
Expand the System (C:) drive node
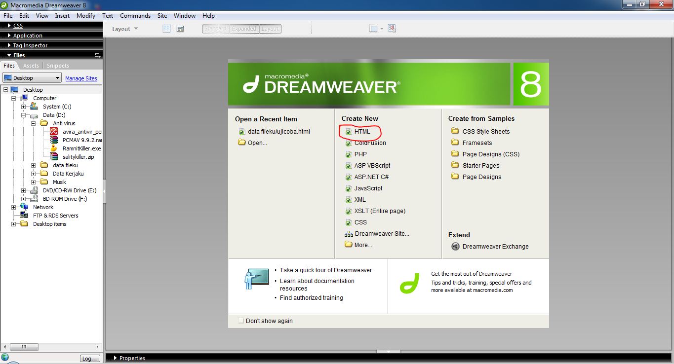point(23,107)
